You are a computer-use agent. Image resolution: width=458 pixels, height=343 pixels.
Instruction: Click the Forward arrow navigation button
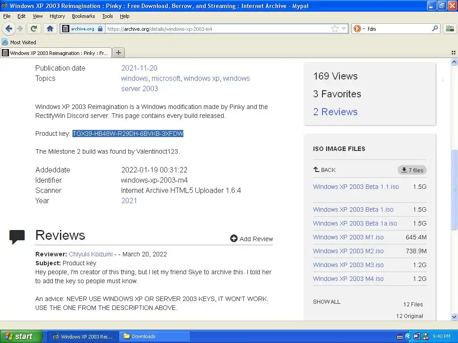pyautogui.click(x=20, y=29)
